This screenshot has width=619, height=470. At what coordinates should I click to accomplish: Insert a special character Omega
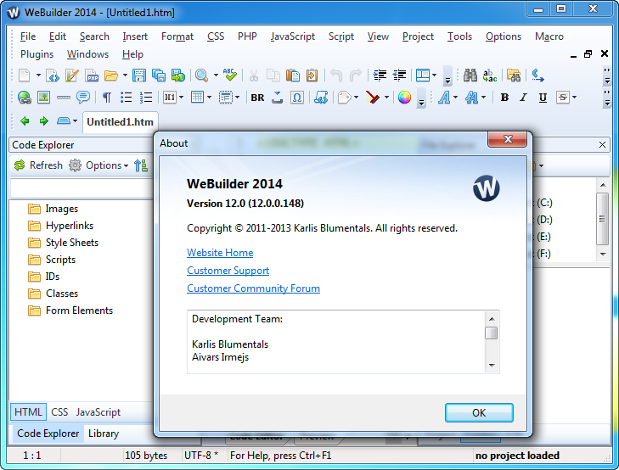point(297,97)
